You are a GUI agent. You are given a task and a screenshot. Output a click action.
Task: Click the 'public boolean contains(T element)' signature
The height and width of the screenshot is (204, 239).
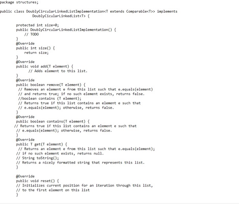(x=53, y=122)
